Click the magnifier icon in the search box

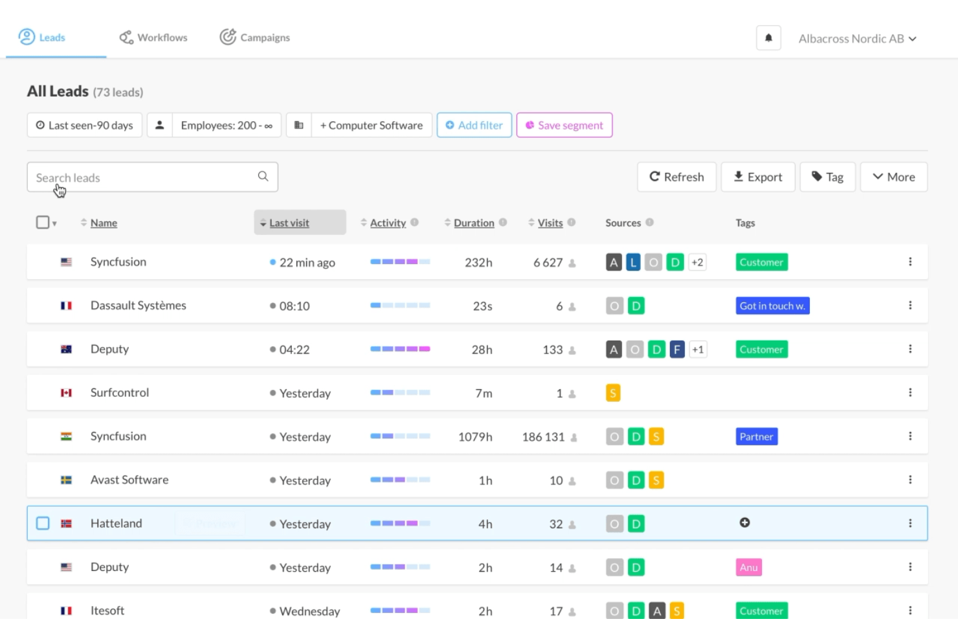[x=263, y=177]
